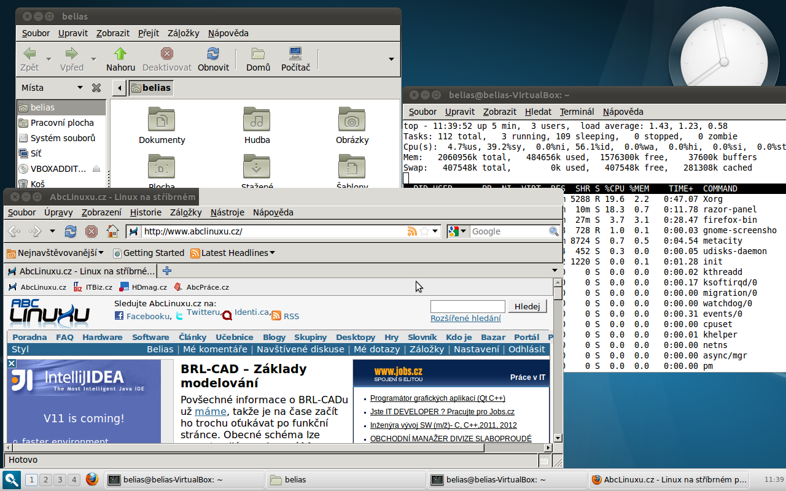
Task: Follow BRL-CAD Základy modelování headline
Action: 244,376
